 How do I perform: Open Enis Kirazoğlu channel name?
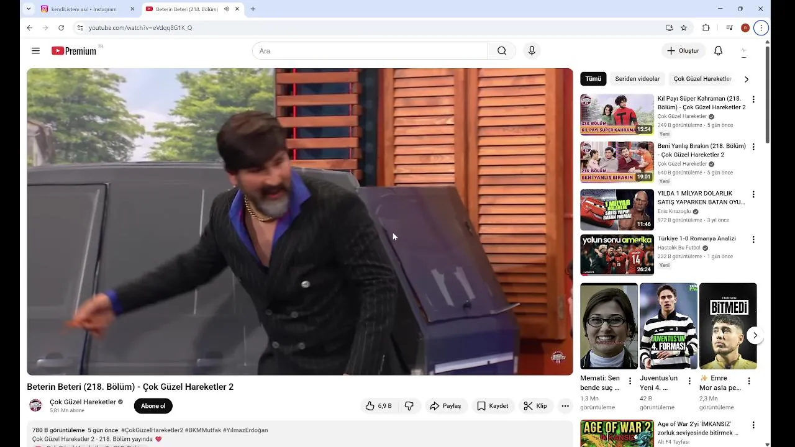pos(674,211)
